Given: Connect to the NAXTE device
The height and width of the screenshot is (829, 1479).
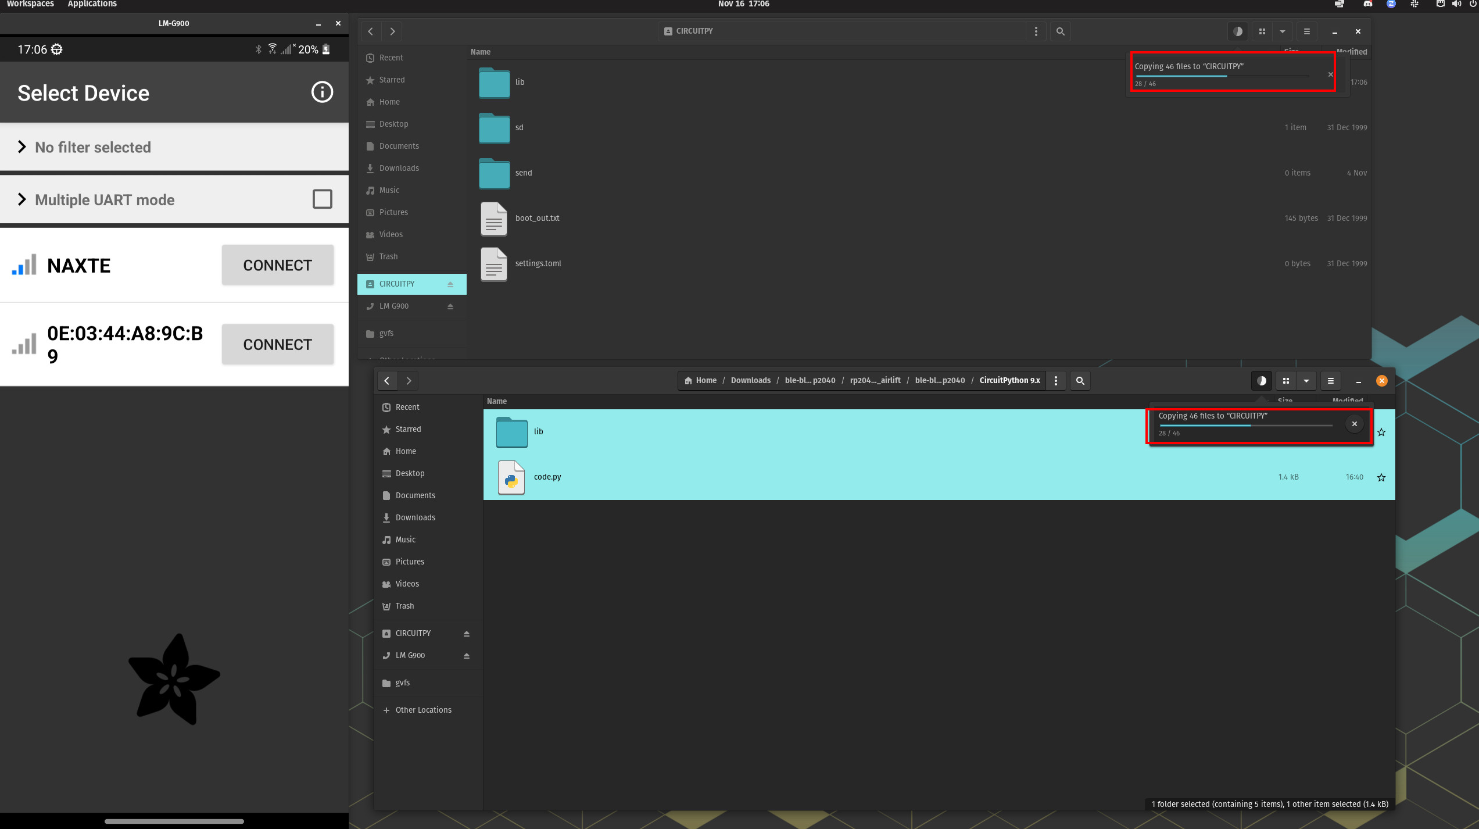Looking at the screenshot, I should 277,265.
